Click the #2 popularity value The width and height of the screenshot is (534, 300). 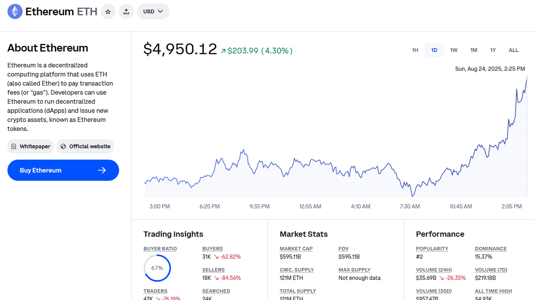(x=419, y=257)
